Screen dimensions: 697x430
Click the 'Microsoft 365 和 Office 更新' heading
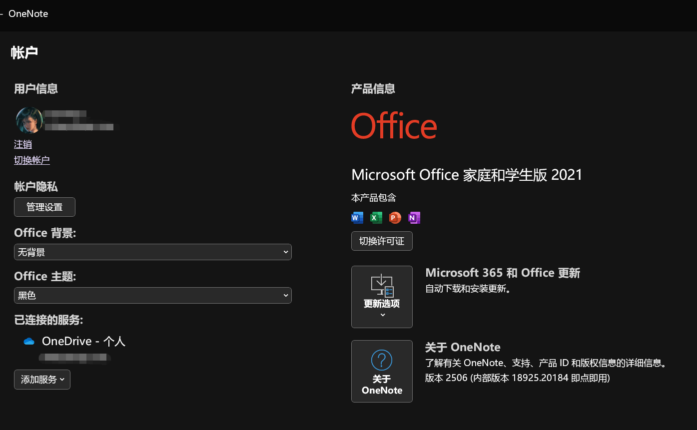(503, 273)
